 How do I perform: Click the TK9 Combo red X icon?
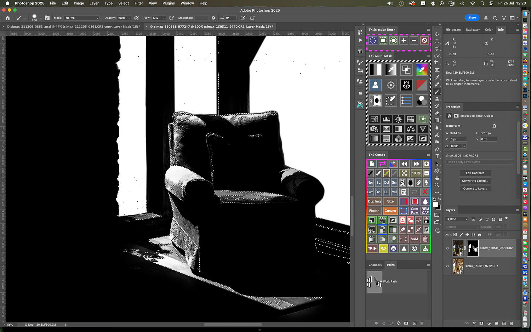pyautogui.click(x=425, y=192)
